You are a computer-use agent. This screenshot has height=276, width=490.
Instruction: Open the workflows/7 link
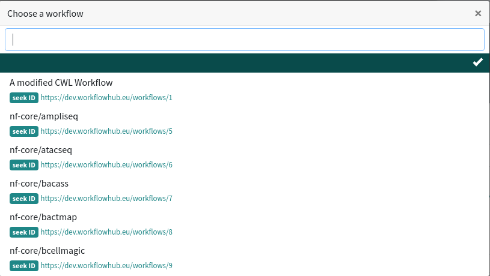[106, 199]
